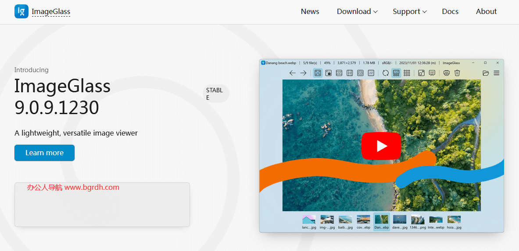Click the ImageGlass home link text
The height and width of the screenshot is (251, 519).
51,12
